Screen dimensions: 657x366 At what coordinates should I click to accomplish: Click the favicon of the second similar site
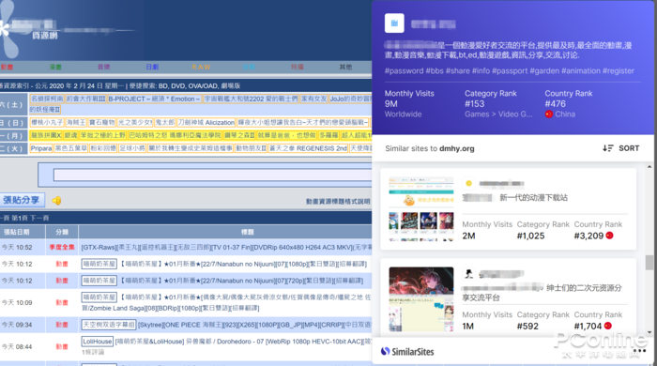[469, 273]
